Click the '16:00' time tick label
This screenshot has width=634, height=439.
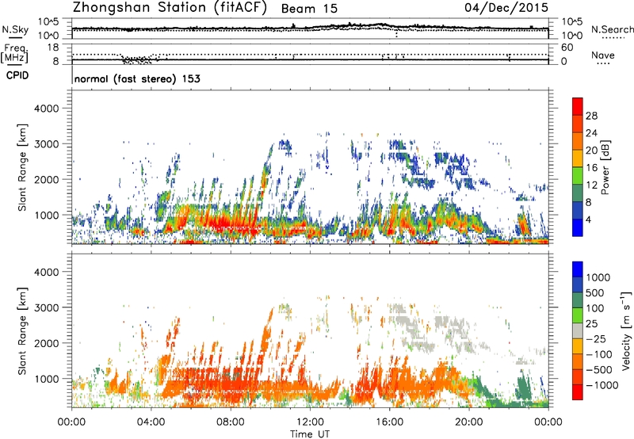tap(389, 422)
